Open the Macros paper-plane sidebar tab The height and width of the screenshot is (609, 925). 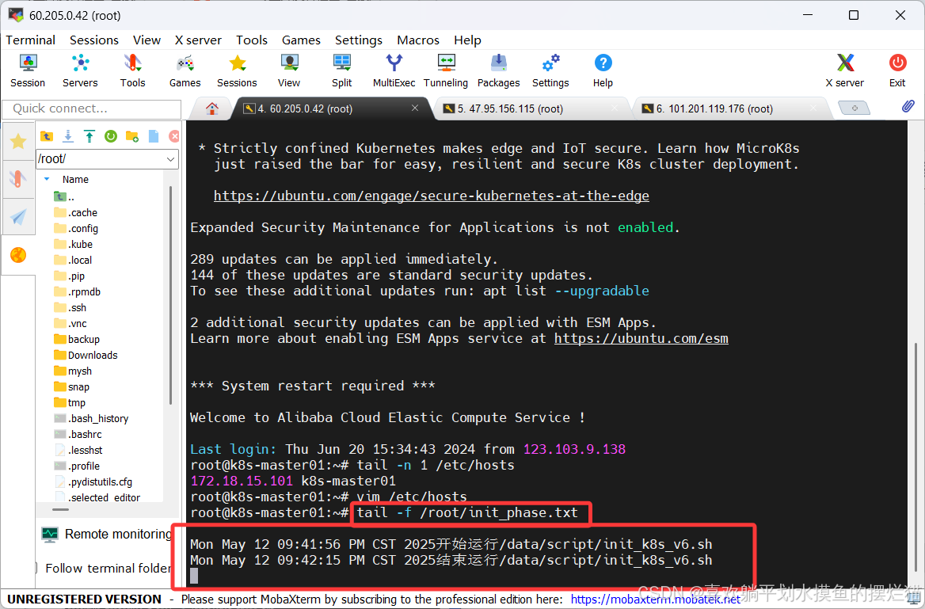click(18, 217)
